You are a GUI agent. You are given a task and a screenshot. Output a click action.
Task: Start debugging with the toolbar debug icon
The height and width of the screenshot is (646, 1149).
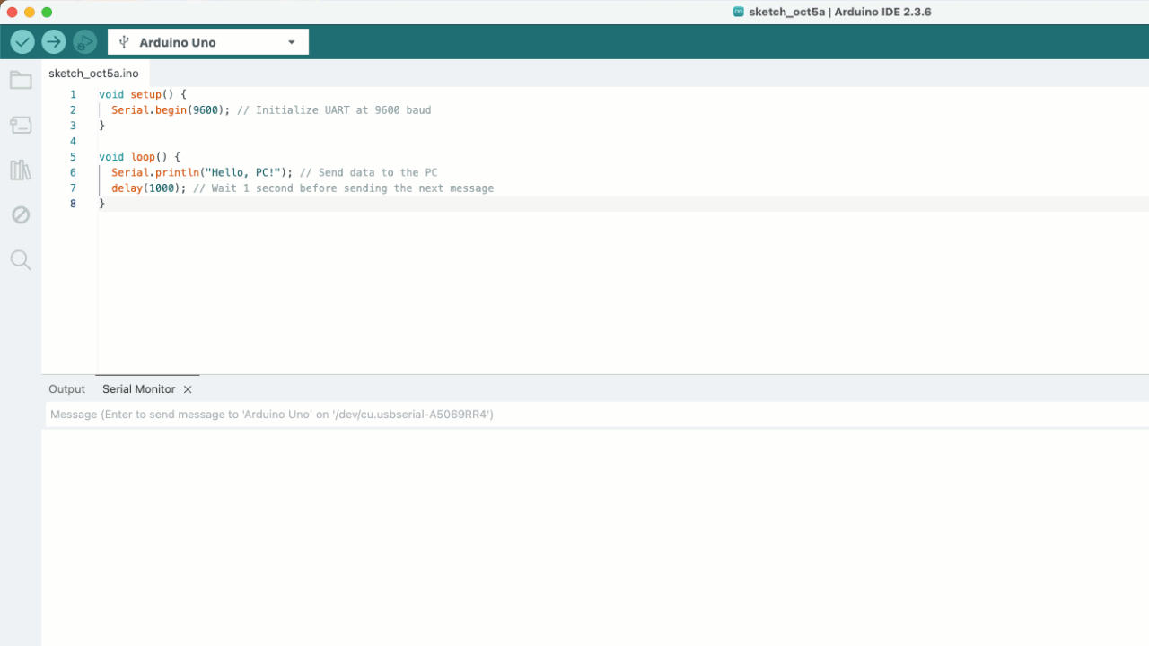[85, 42]
